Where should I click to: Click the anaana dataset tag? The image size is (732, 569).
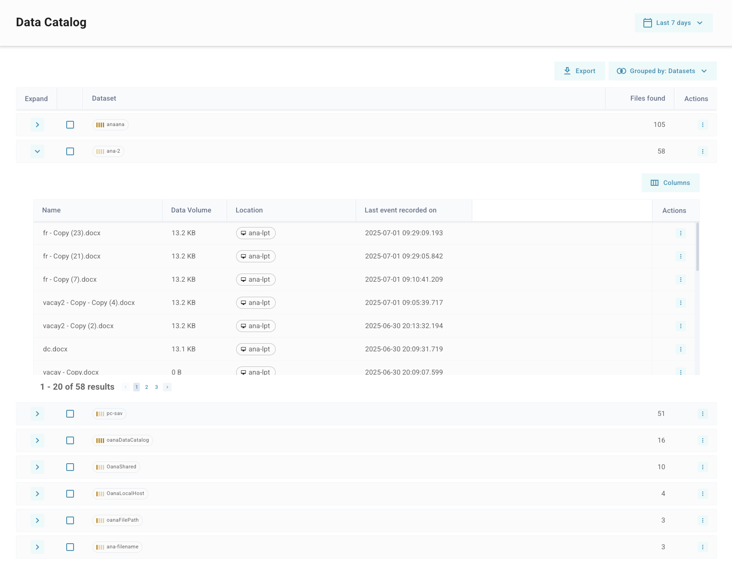coord(111,125)
